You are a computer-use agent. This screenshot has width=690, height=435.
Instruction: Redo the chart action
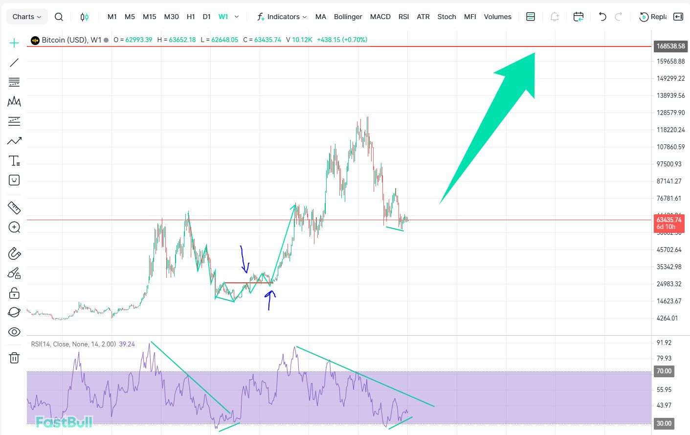(618, 17)
